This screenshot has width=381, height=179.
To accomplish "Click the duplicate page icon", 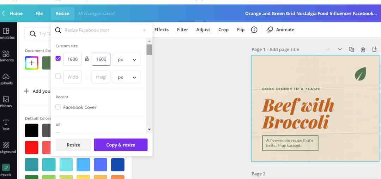I will click(x=351, y=49).
